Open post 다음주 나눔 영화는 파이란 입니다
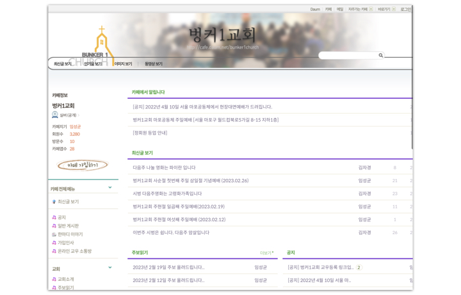Image resolution: width=461 pixels, height=295 pixels. tap(164, 167)
